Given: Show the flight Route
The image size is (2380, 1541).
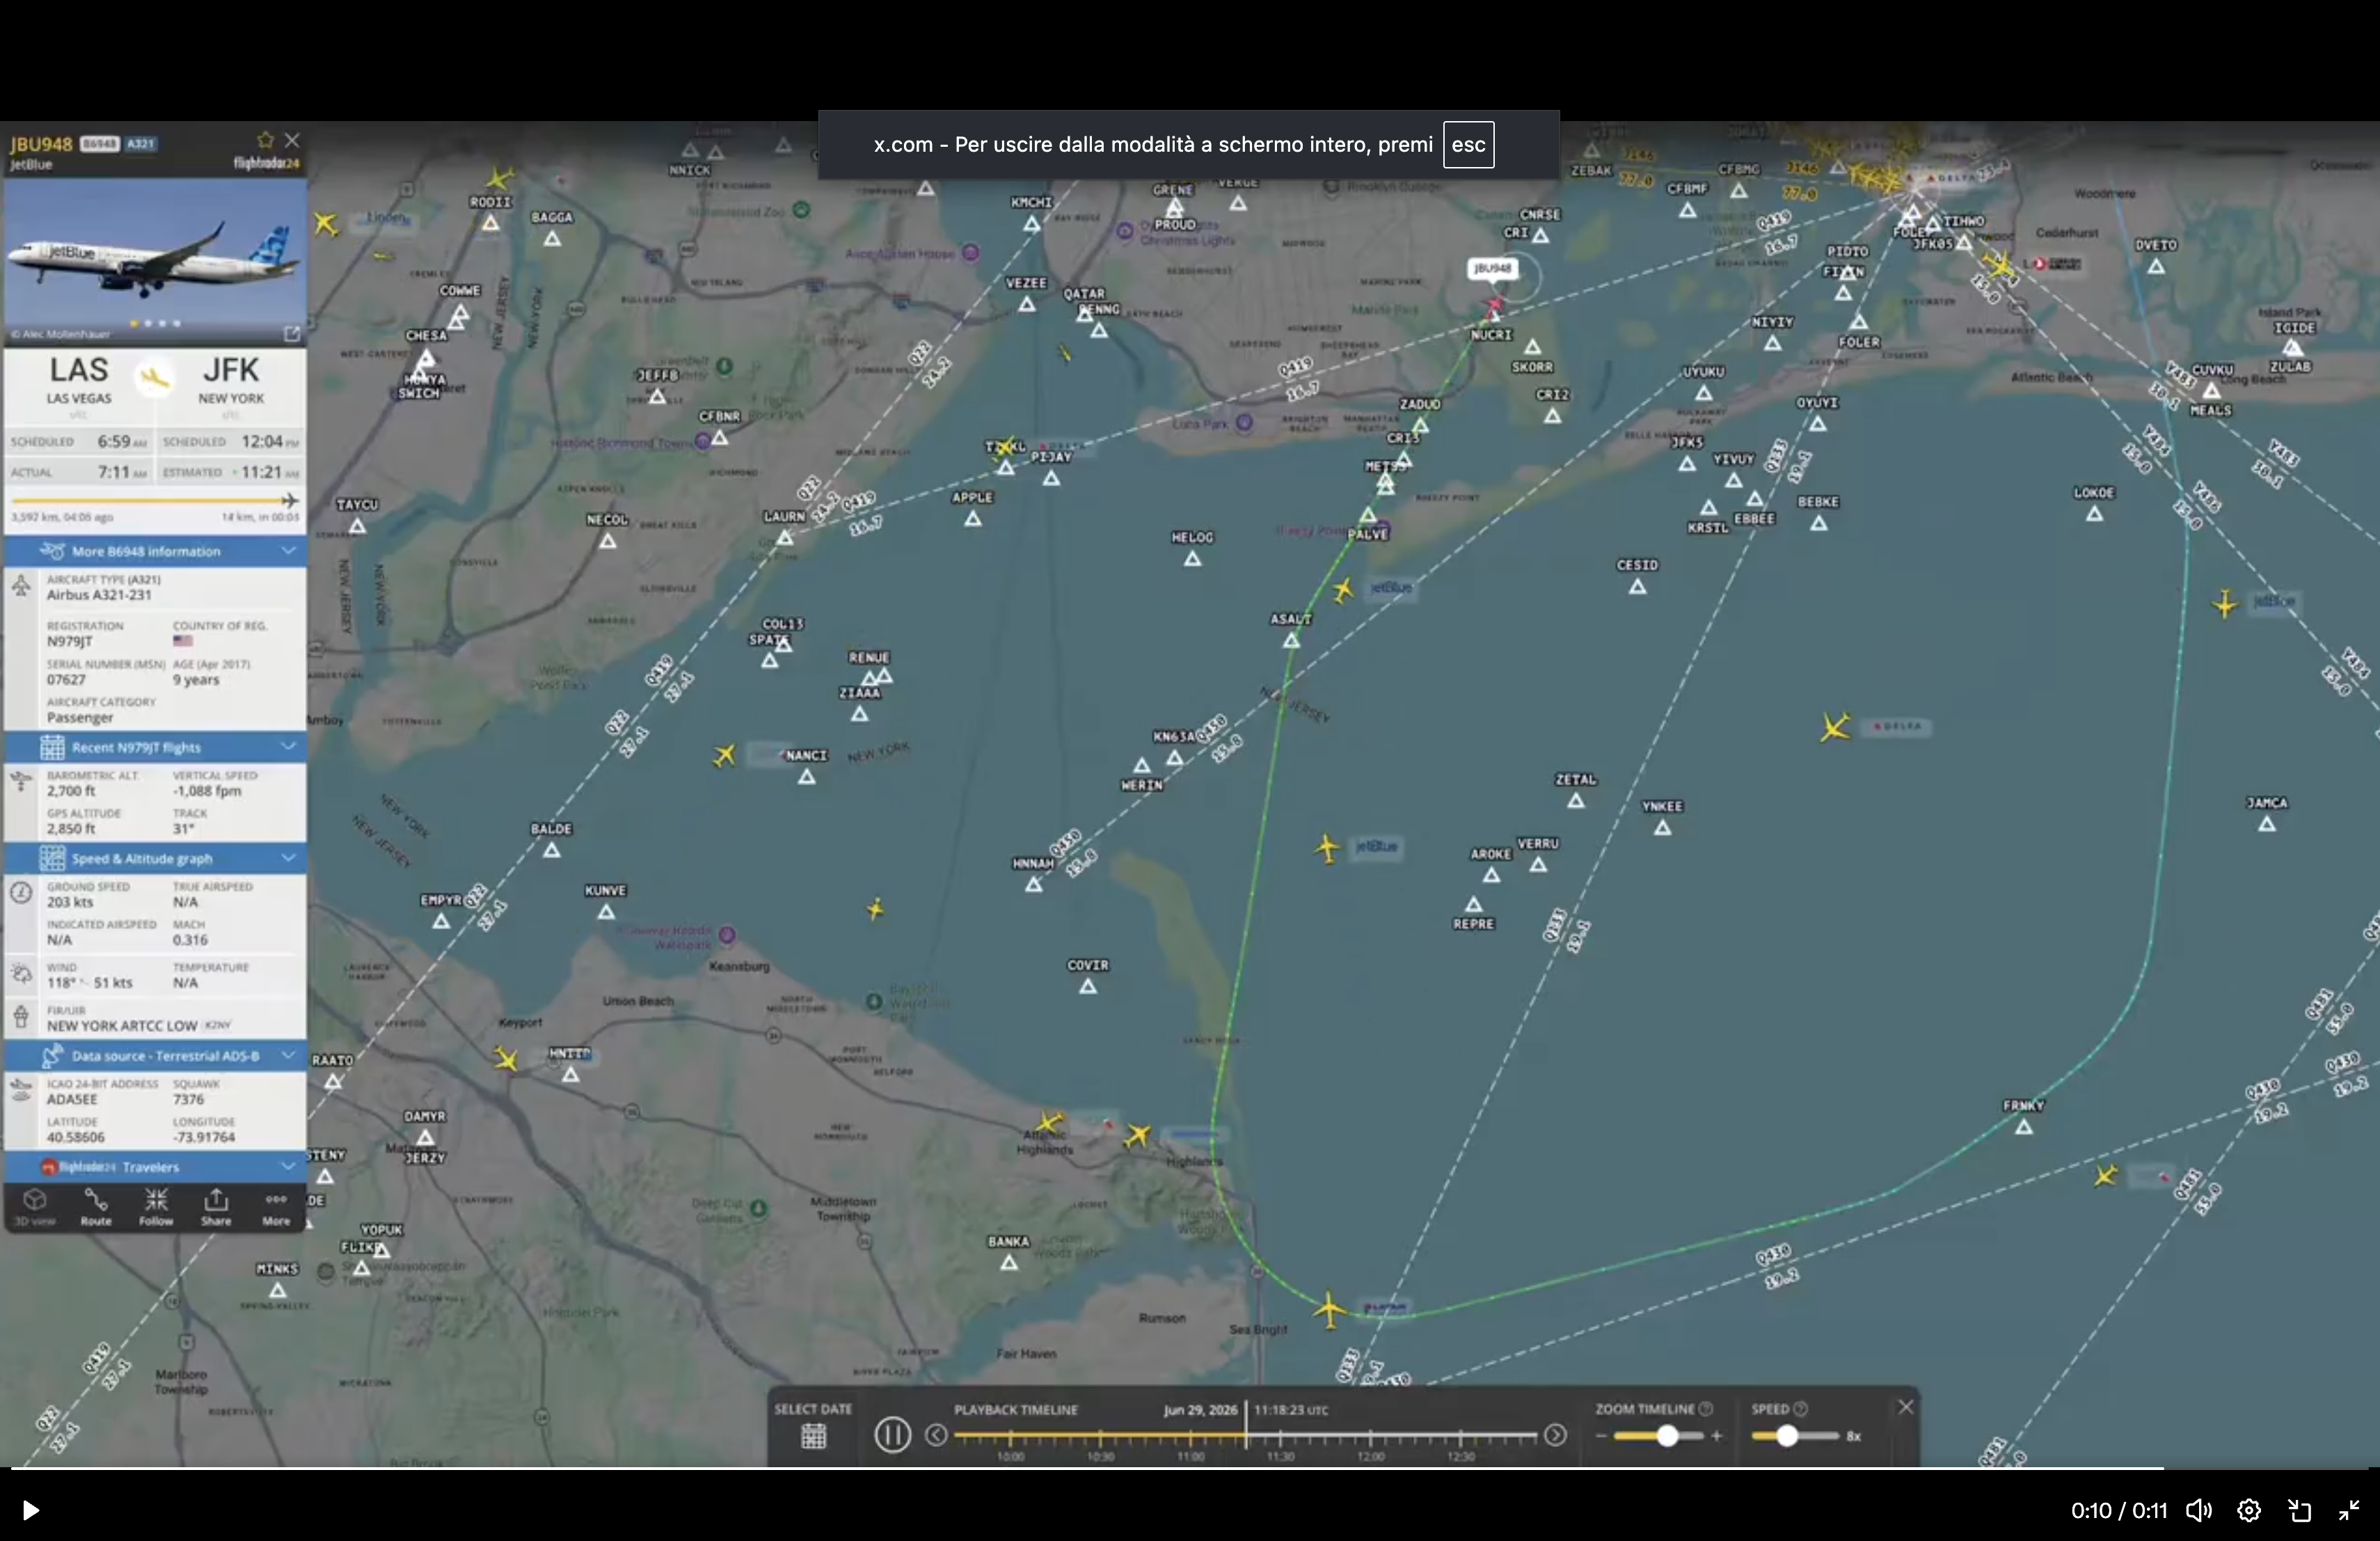Looking at the screenshot, I should point(96,1206).
